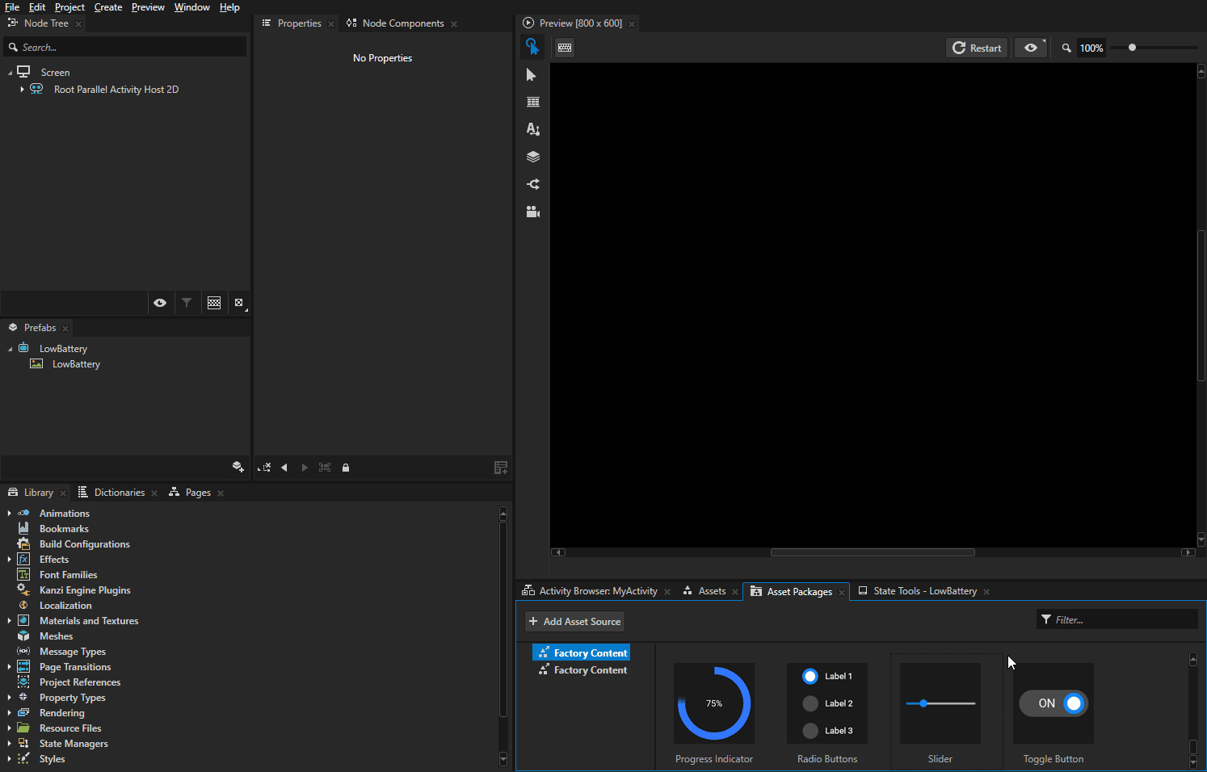Click the layers overdraw tool in Preview toolbar
1207x772 pixels.
coord(532,156)
